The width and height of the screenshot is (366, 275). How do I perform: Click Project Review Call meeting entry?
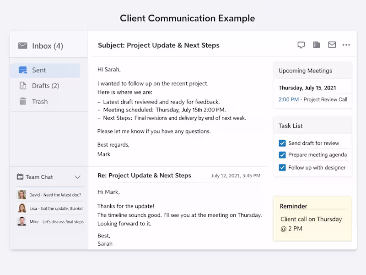click(325, 99)
